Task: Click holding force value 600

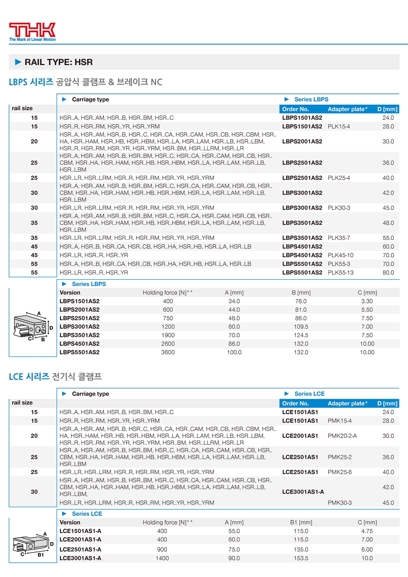Action: [168, 310]
